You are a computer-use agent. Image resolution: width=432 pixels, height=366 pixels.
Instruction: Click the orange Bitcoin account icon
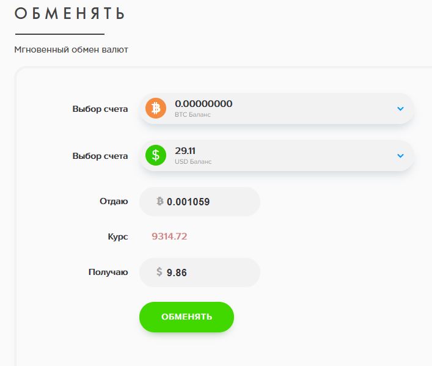156,109
